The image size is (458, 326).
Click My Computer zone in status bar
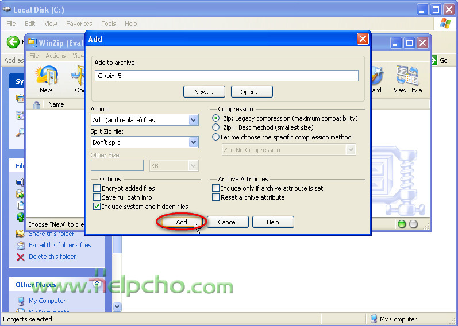pos(394,319)
